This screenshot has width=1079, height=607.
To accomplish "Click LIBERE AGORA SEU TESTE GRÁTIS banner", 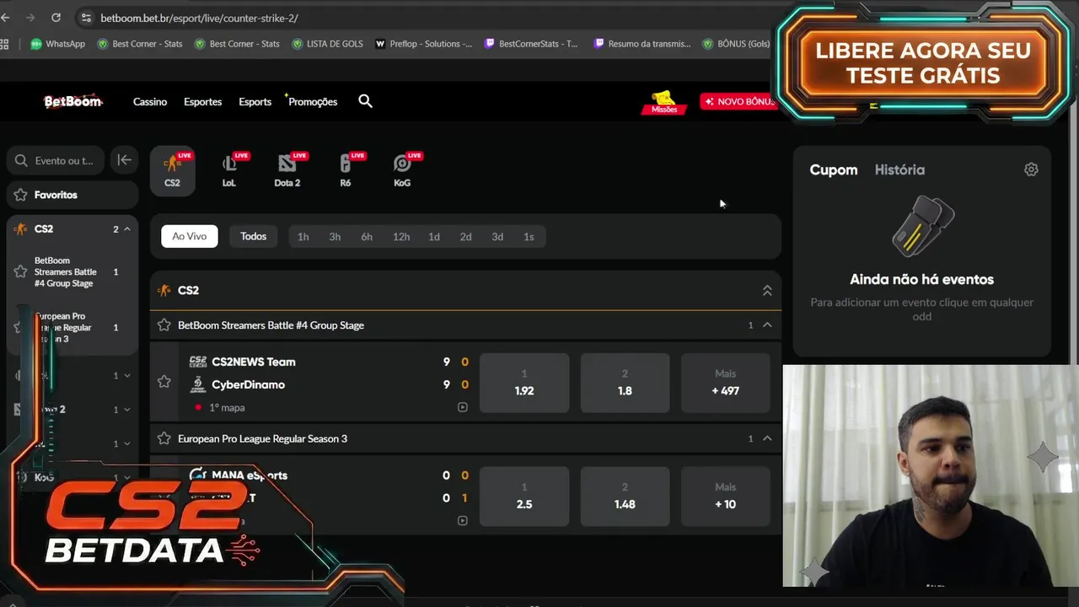I will tap(924, 63).
